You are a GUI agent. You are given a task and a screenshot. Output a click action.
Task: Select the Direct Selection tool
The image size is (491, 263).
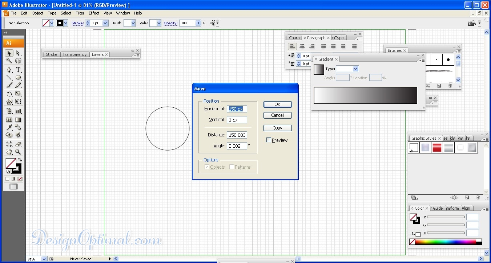click(18, 53)
